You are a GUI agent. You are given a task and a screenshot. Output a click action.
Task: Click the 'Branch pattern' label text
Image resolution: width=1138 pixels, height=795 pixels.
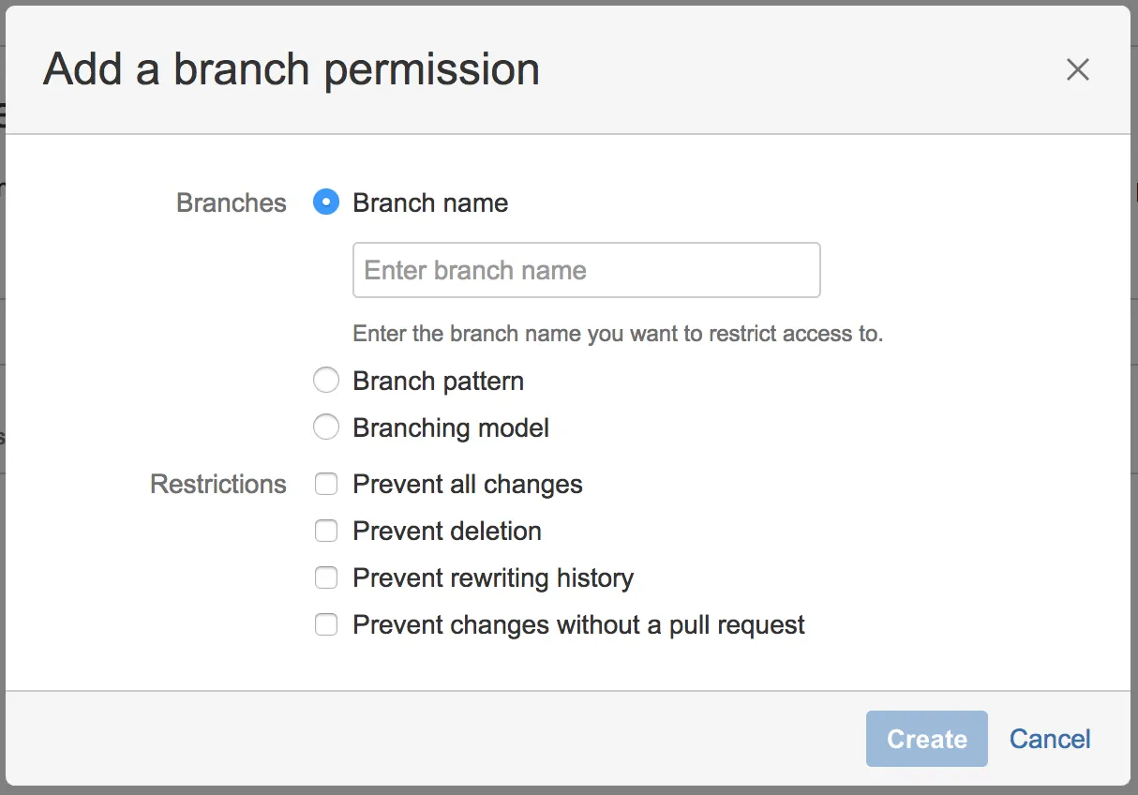click(x=438, y=381)
